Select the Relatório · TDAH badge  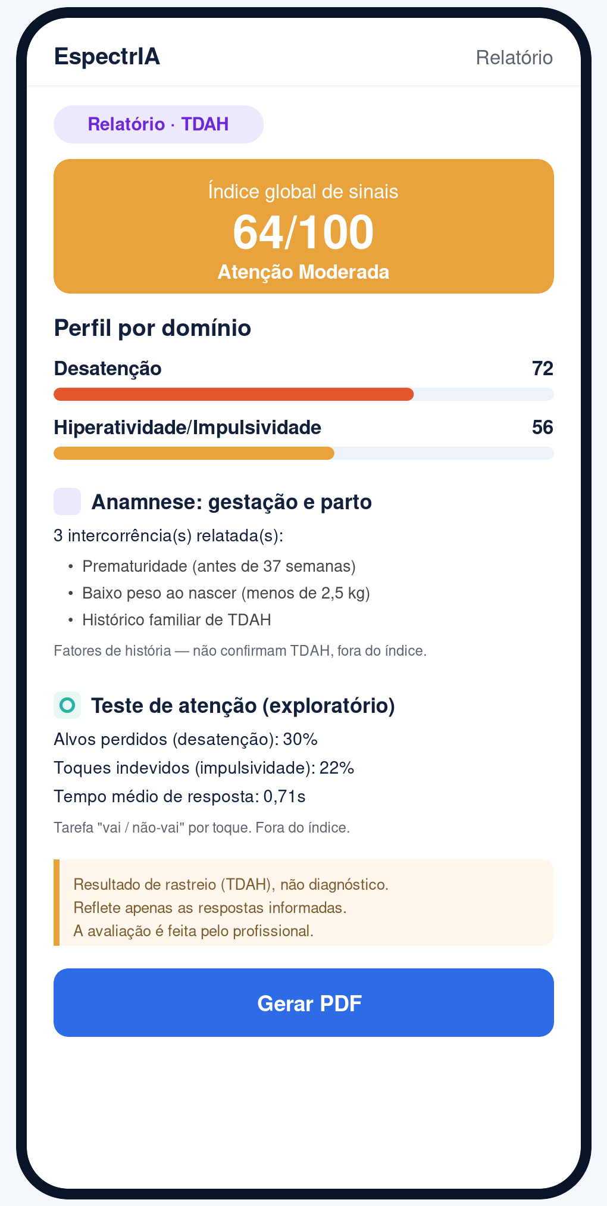pyautogui.click(x=158, y=124)
